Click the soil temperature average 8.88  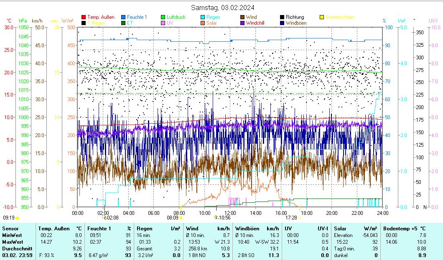422,249
